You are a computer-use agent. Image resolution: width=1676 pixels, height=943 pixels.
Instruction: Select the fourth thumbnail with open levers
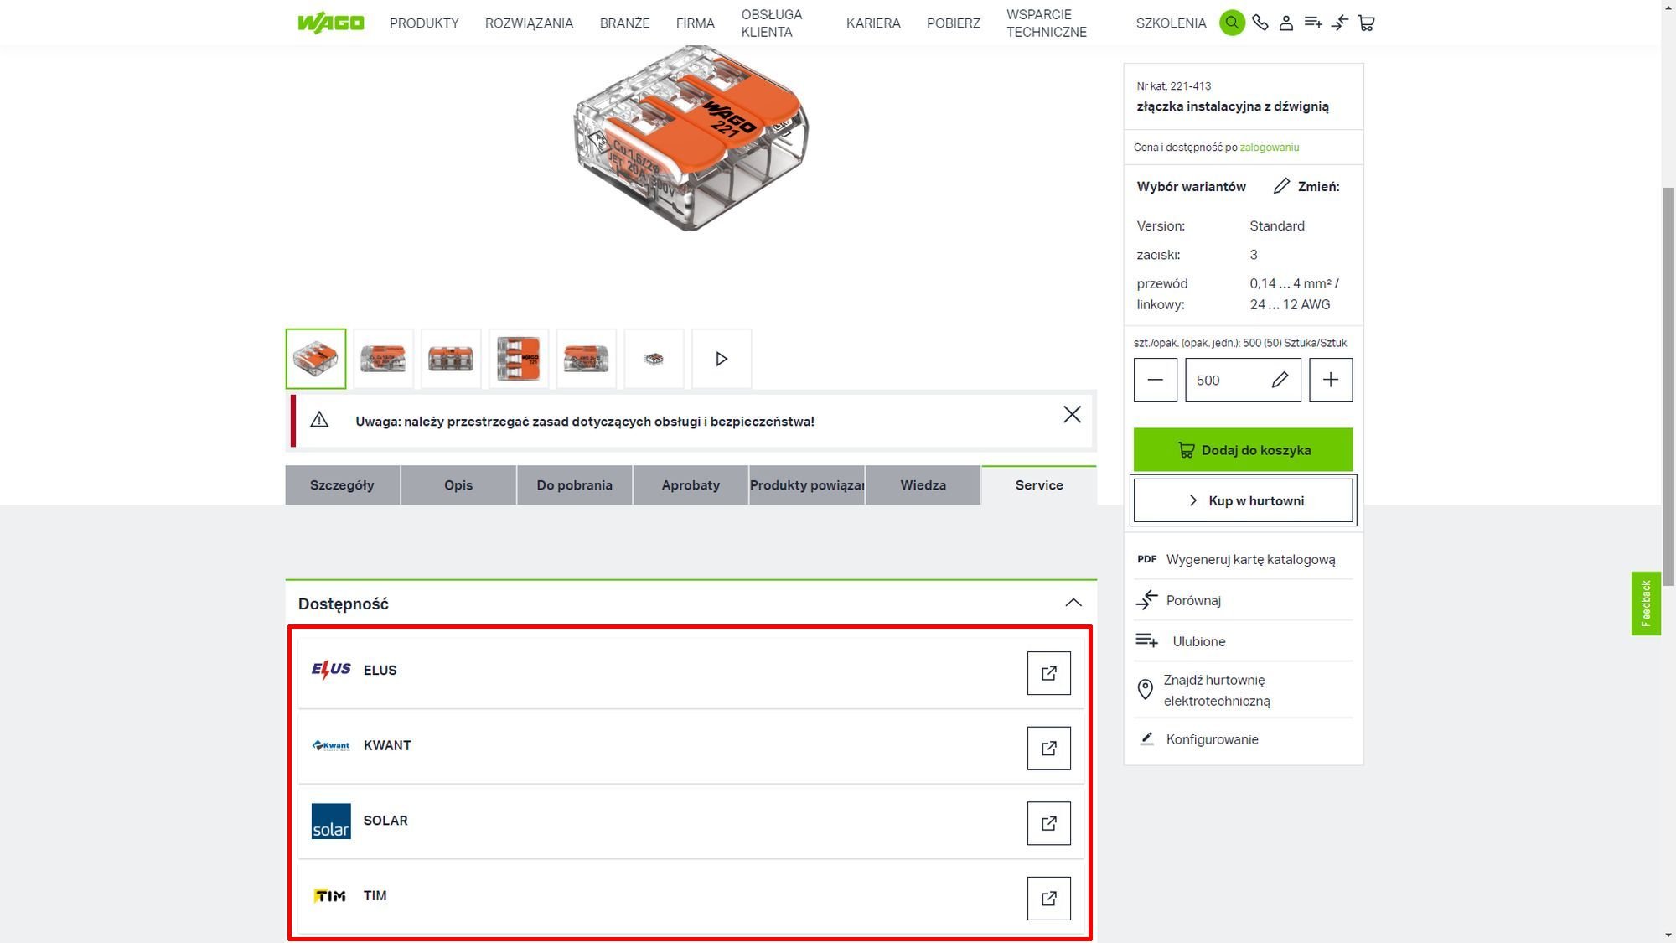pos(519,359)
